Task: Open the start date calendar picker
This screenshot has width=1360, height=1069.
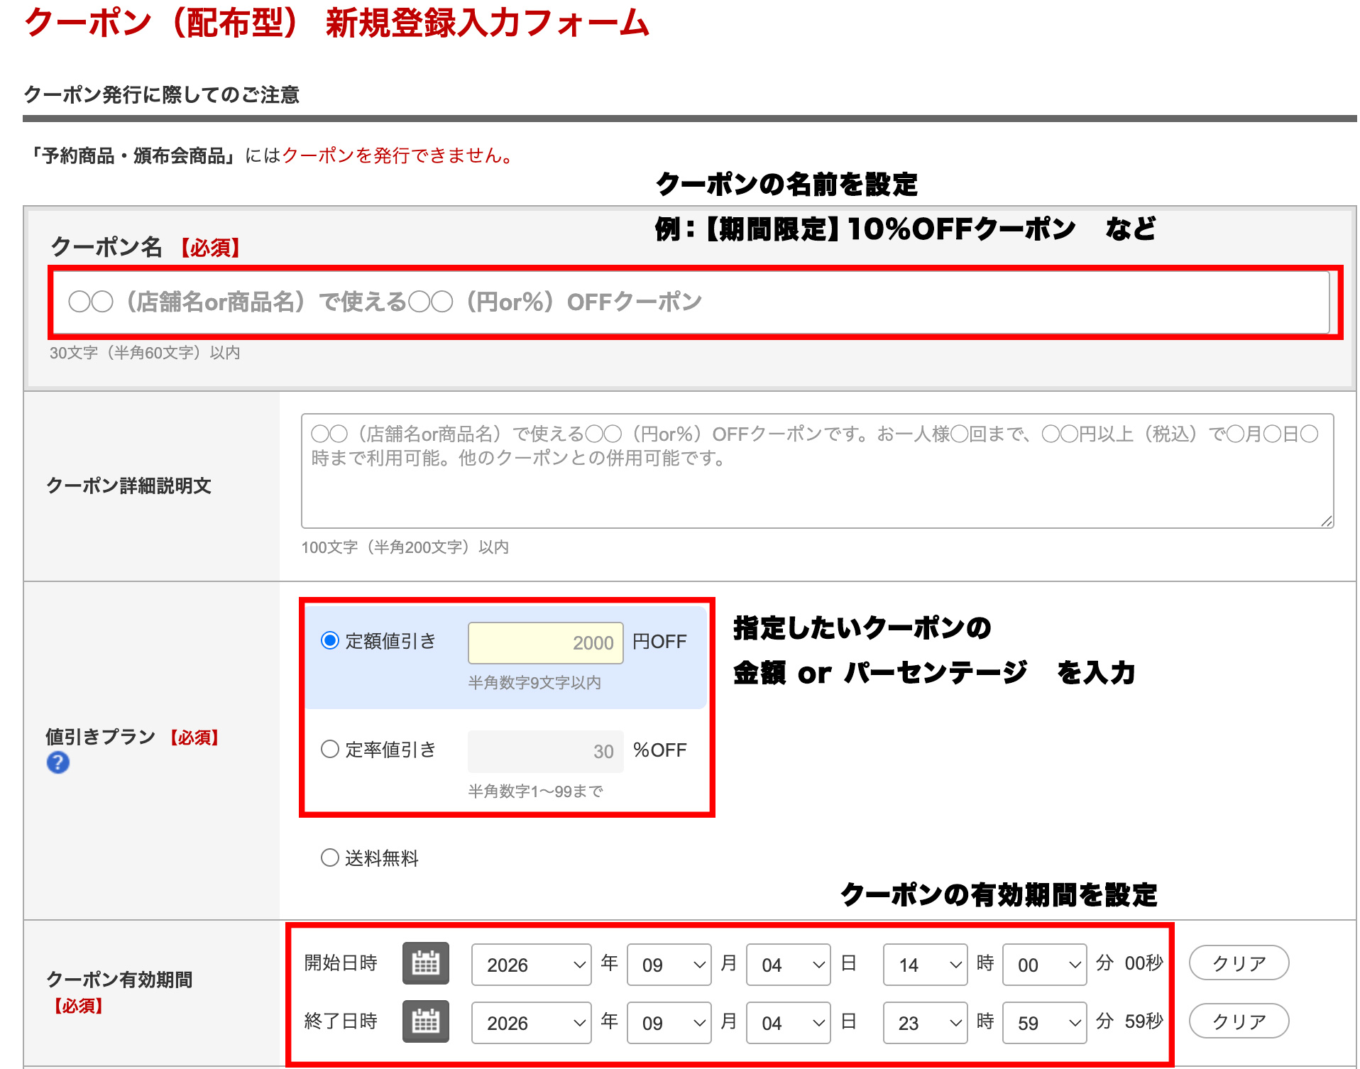Action: pyautogui.click(x=426, y=963)
